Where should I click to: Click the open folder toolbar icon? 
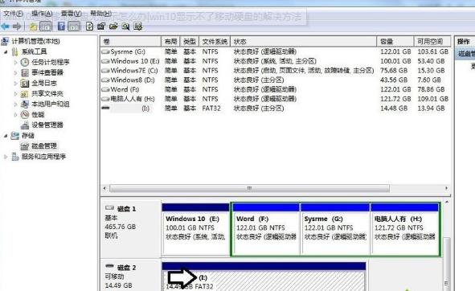pos(113,27)
